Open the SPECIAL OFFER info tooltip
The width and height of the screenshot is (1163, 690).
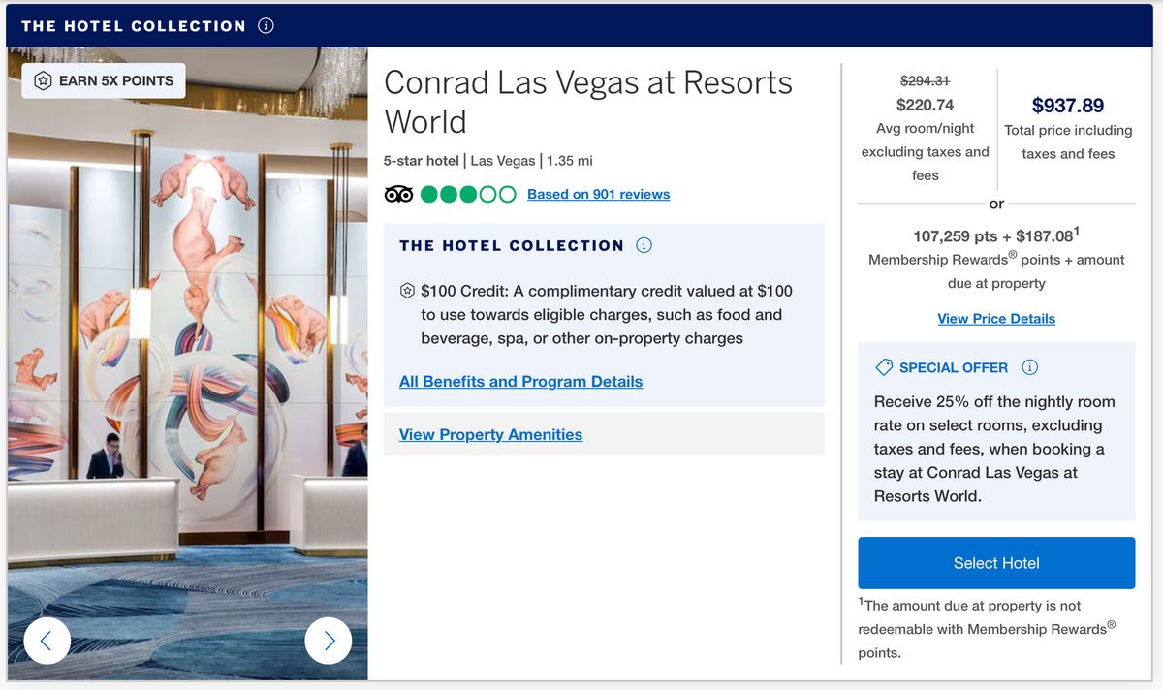pyautogui.click(x=1029, y=367)
